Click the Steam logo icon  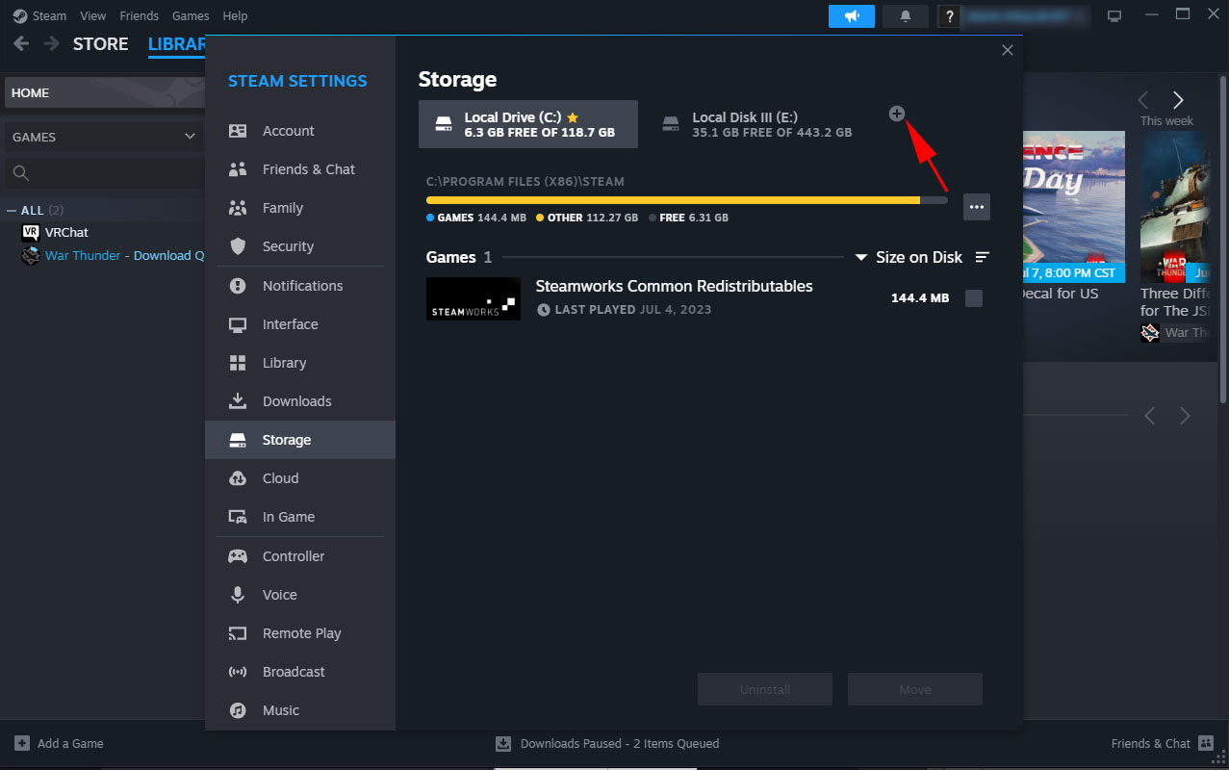tap(20, 16)
